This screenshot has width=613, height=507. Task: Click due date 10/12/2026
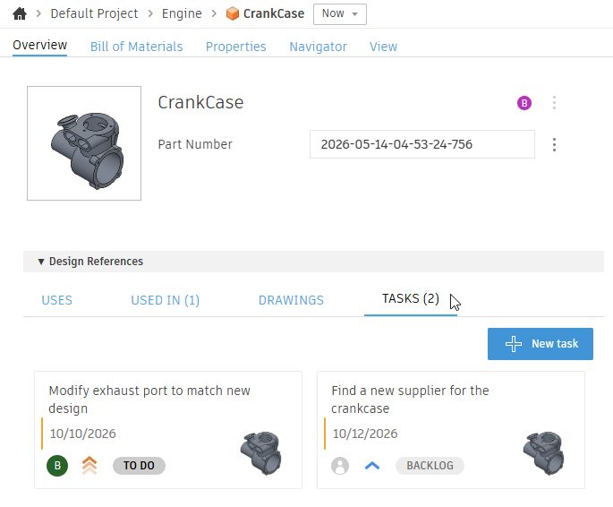[x=365, y=434]
